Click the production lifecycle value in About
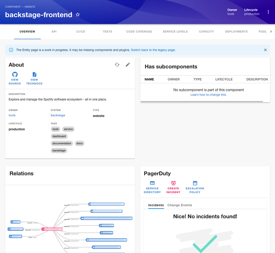The height and width of the screenshot is (253, 275). tap(17, 129)
